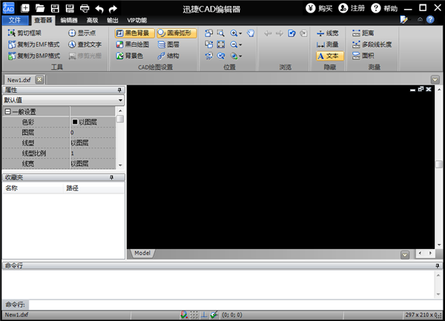This screenshot has height=321, width=445.
Task: Open a file using the folder icon
Action: coord(40,8)
